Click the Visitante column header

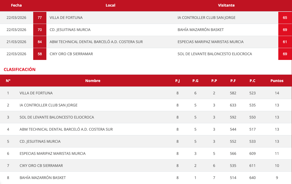pos(226,5)
